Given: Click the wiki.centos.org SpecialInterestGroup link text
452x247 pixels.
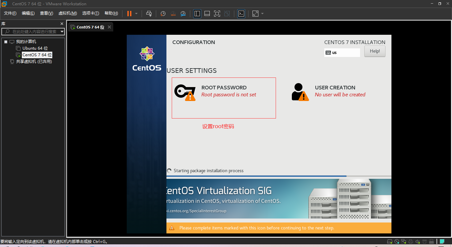Looking at the screenshot, I should pyautogui.click(x=197, y=211).
